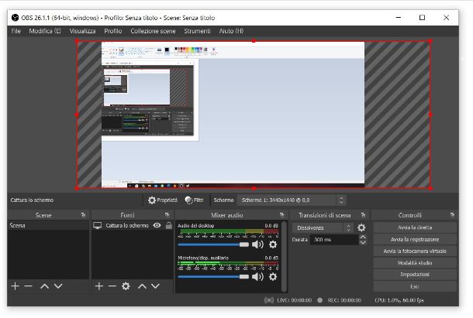Open the File menu

tap(16, 31)
